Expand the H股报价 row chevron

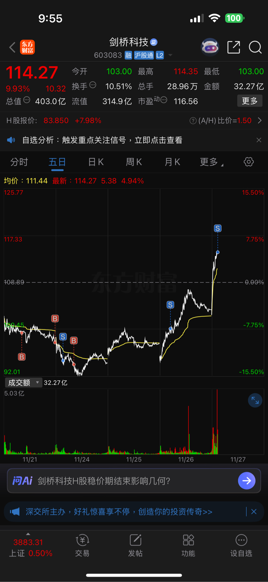point(260,121)
